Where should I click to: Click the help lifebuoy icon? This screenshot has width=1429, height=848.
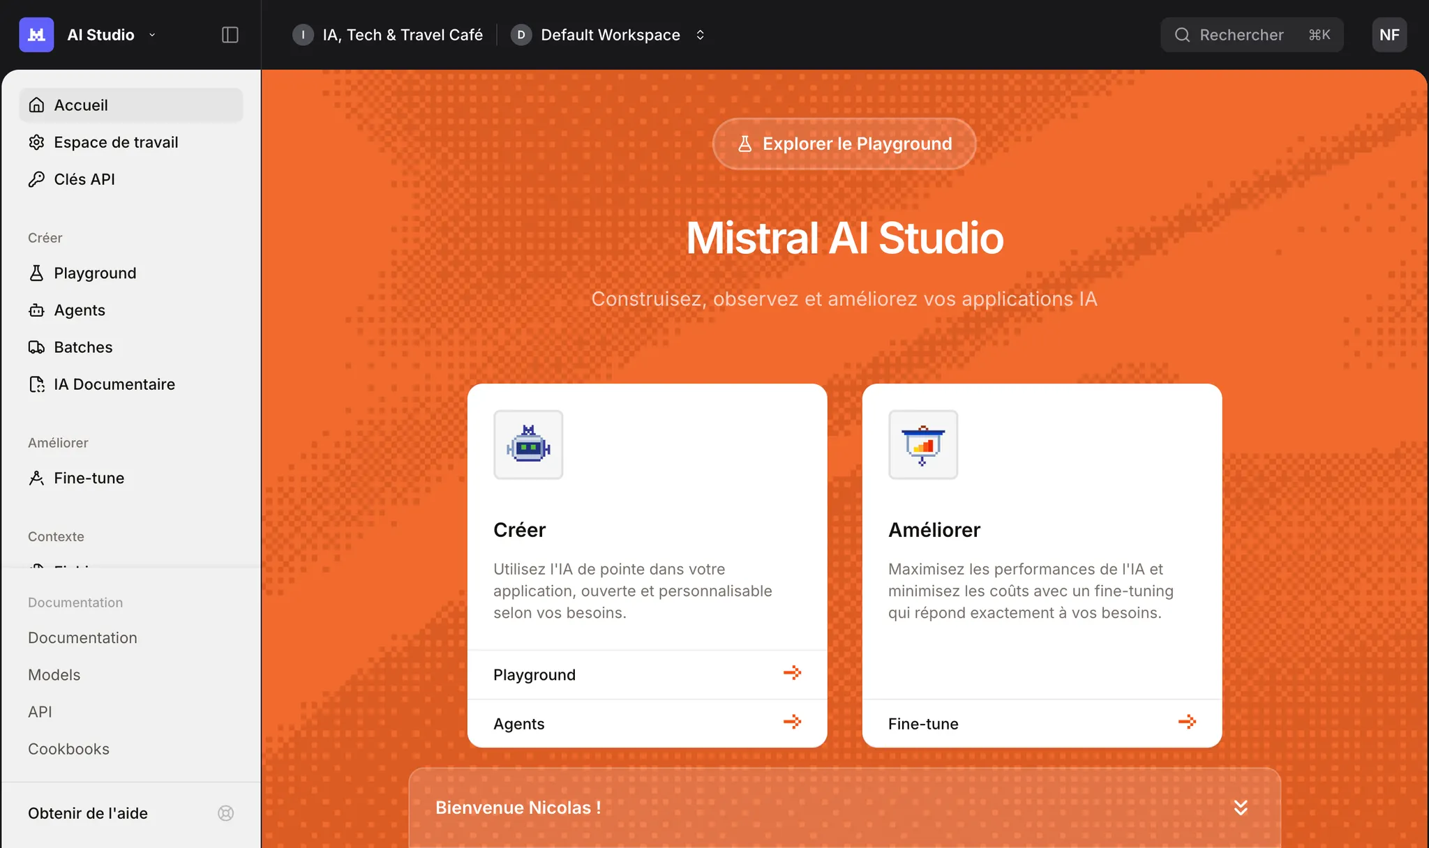point(225,813)
